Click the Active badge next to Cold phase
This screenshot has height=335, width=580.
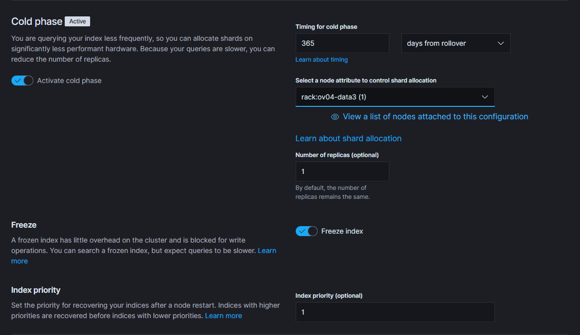tap(77, 21)
